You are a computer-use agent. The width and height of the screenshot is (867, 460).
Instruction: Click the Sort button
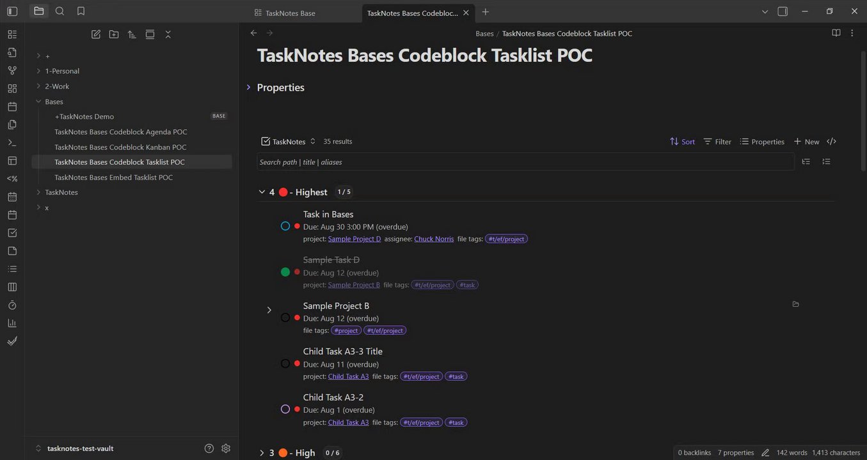point(682,142)
